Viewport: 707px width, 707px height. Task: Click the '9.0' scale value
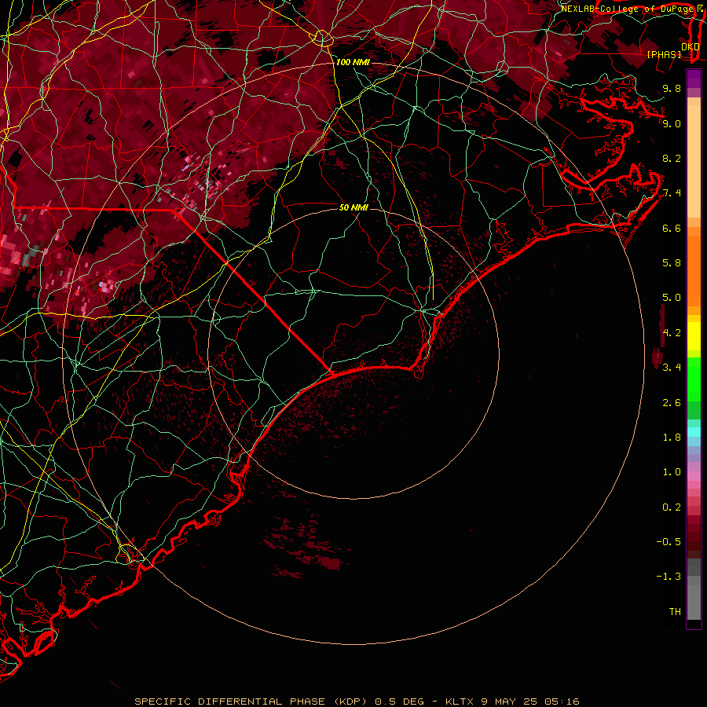672,123
